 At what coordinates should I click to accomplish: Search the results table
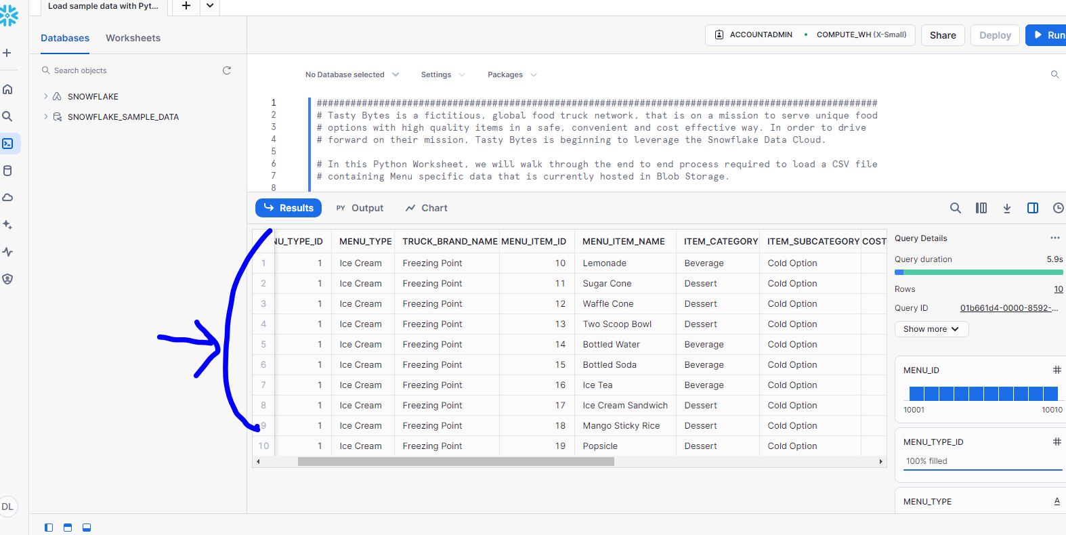[955, 208]
